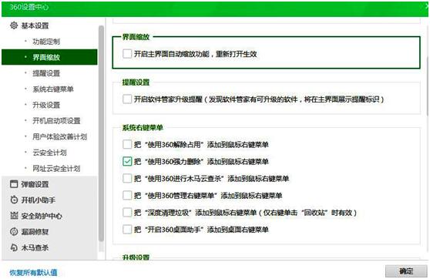
Task: Toggle 开启软件管家升级提醒 checkbox
Action: point(127,99)
